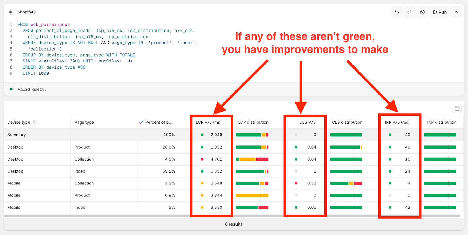The image size is (468, 235).
Task: Click the INP value 40
Action: [408, 135]
